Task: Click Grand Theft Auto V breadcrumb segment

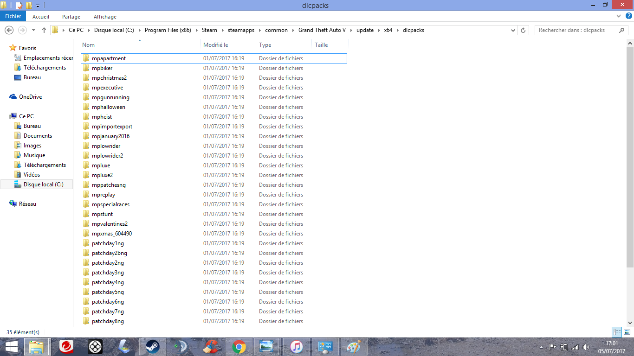Action: point(322,30)
